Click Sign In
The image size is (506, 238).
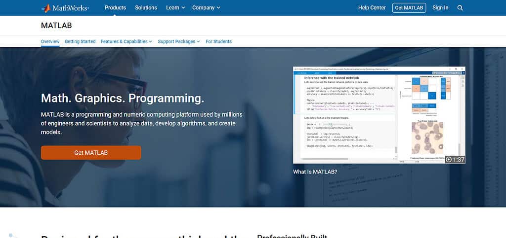coord(440,8)
